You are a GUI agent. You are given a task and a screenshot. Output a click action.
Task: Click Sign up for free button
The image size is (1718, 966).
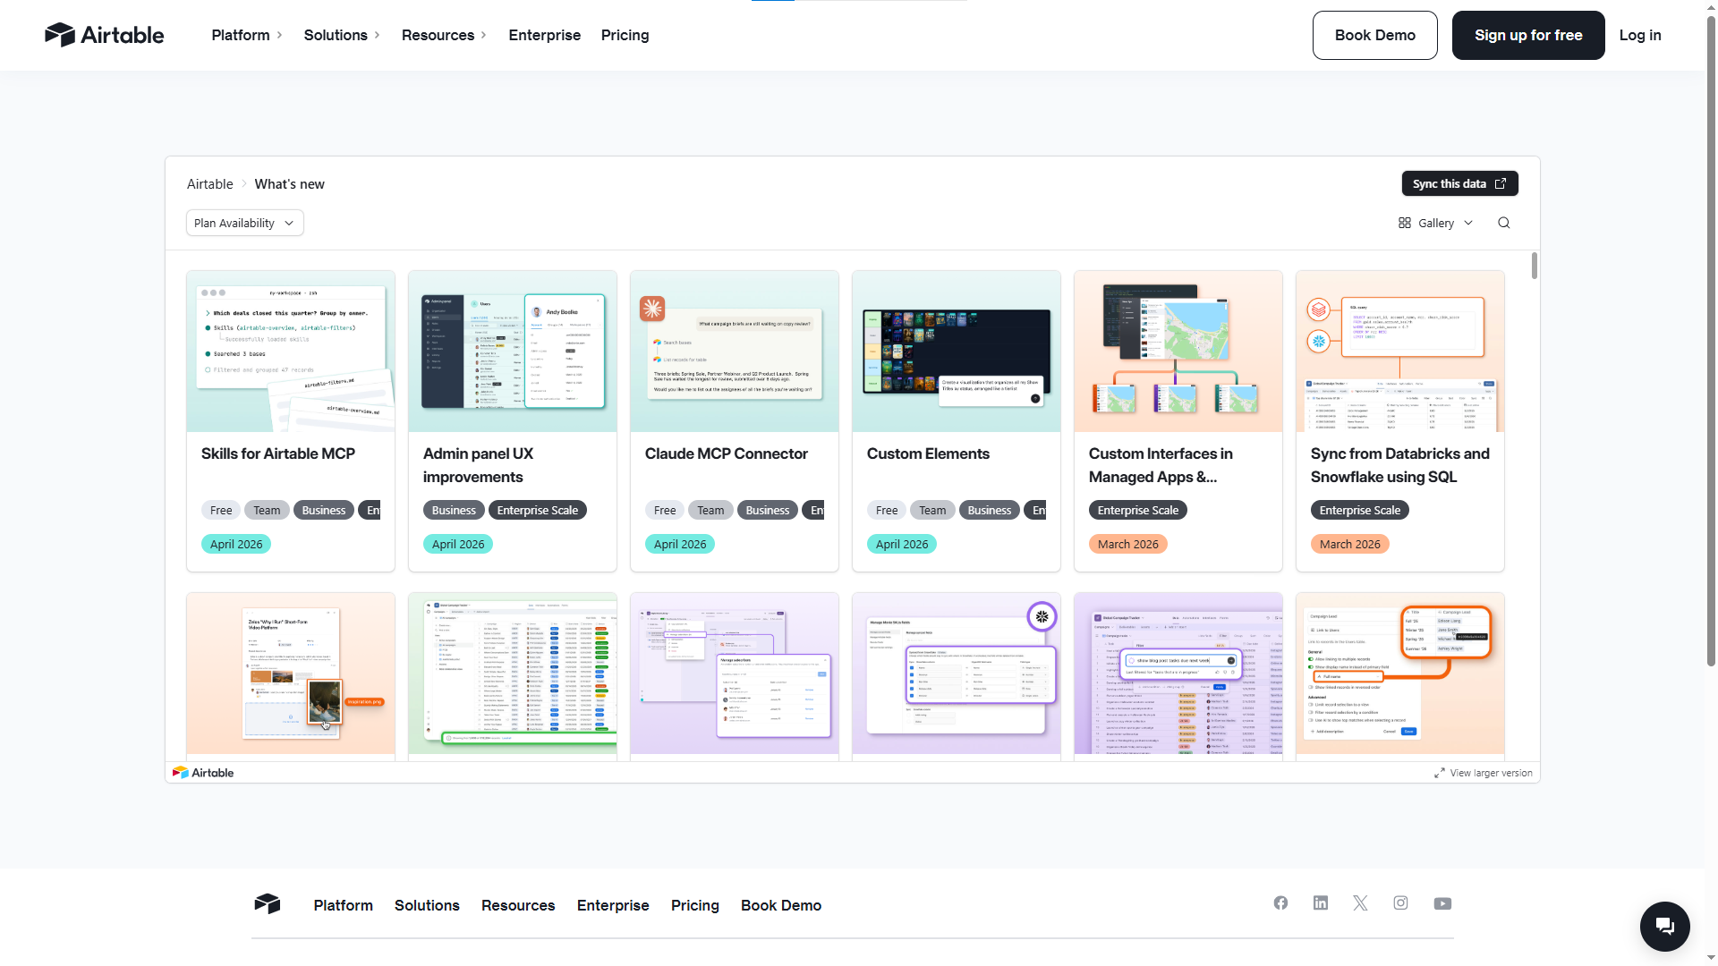coord(1527,35)
